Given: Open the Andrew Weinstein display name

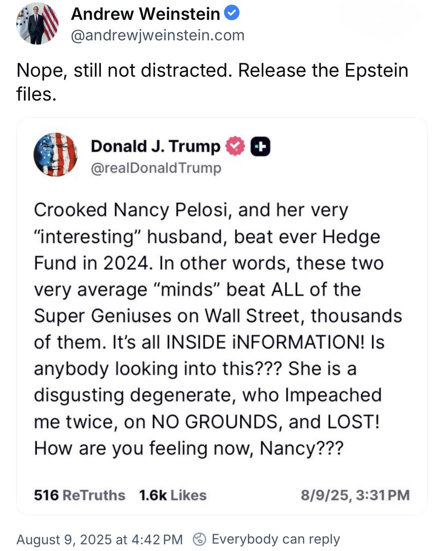Looking at the screenshot, I should pos(145,14).
